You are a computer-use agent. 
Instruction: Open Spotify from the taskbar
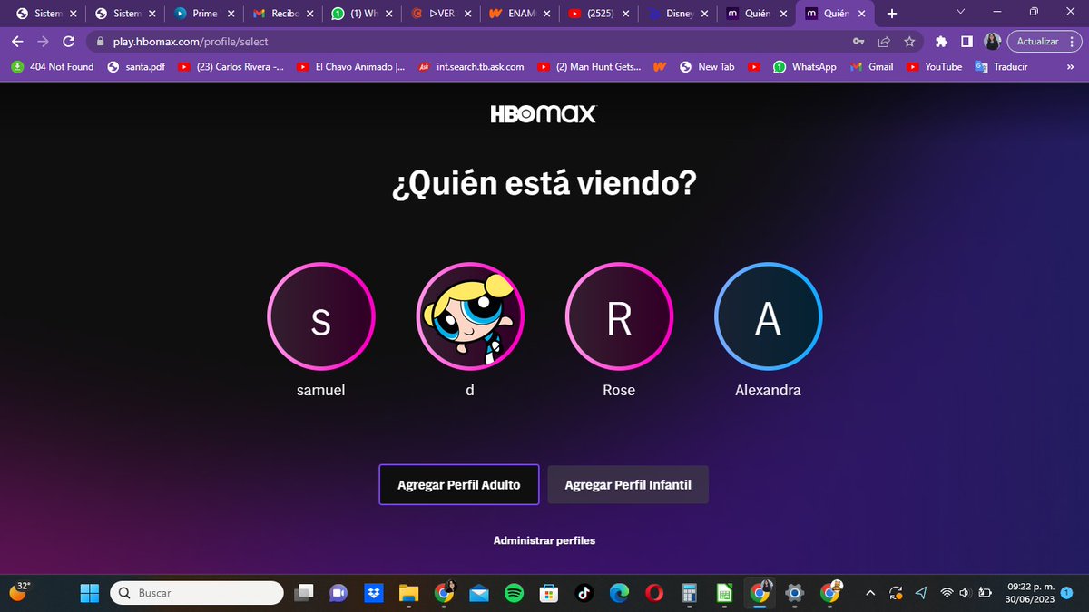coord(514,592)
